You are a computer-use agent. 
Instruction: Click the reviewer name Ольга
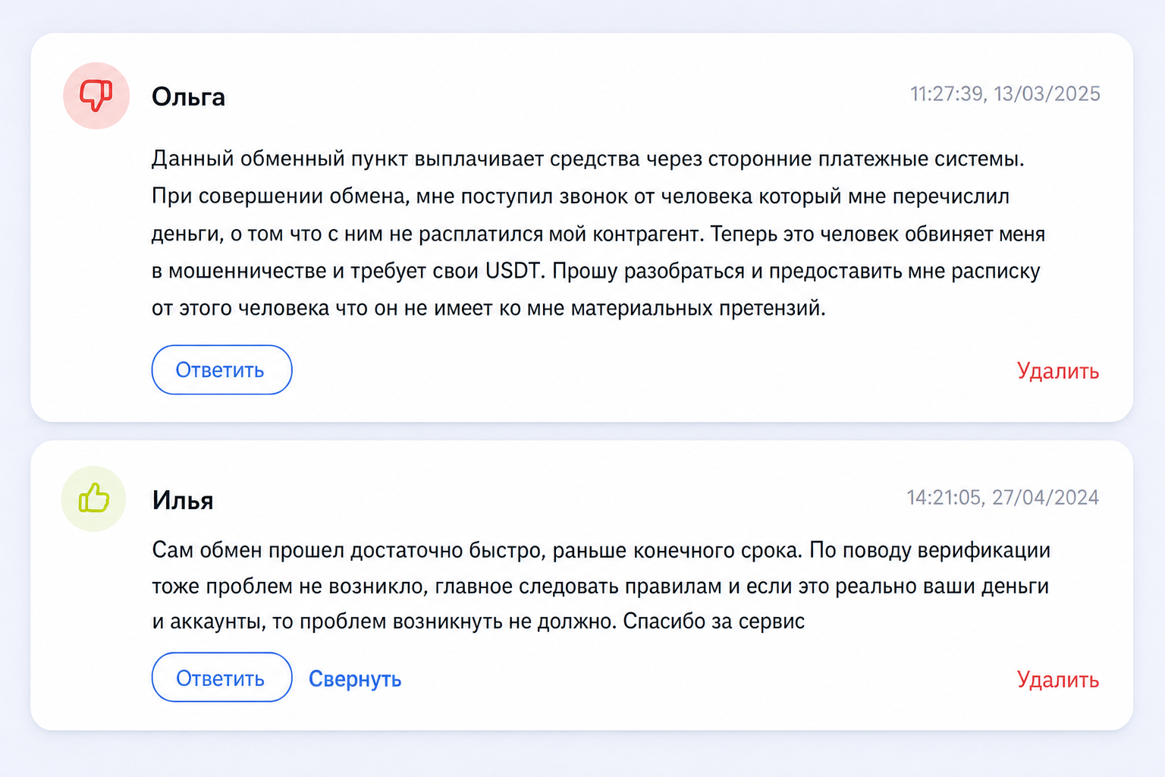click(x=188, y=97)
